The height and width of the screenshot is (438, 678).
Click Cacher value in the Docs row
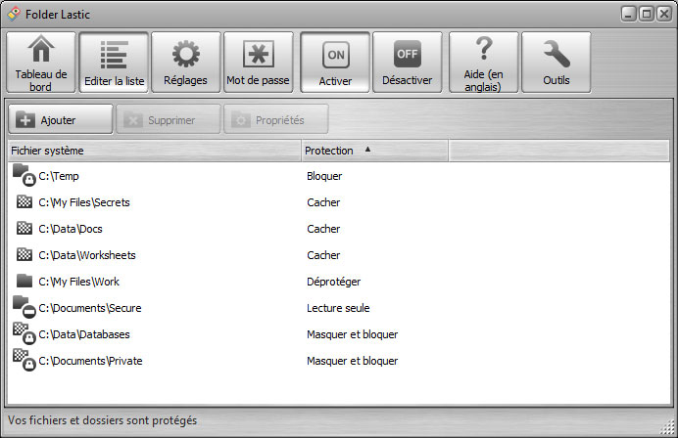[x=323, y=229]
